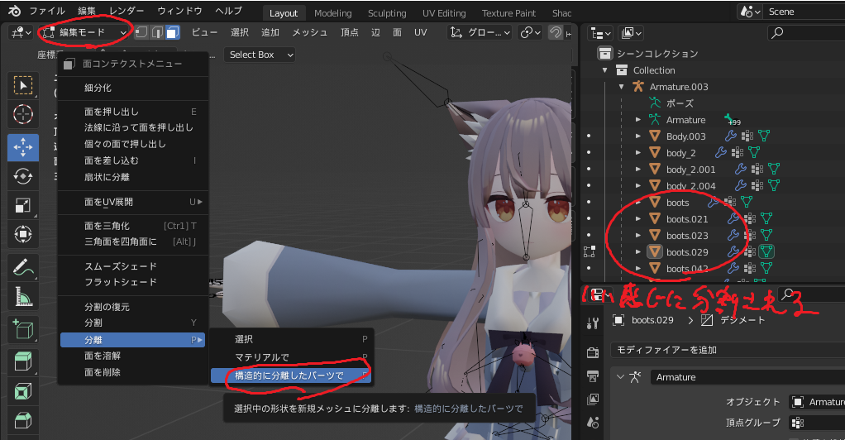Select the Transform tool
The width and height of the screenshot is (845, 440).
pyautogui.click(x=22, y=235)
